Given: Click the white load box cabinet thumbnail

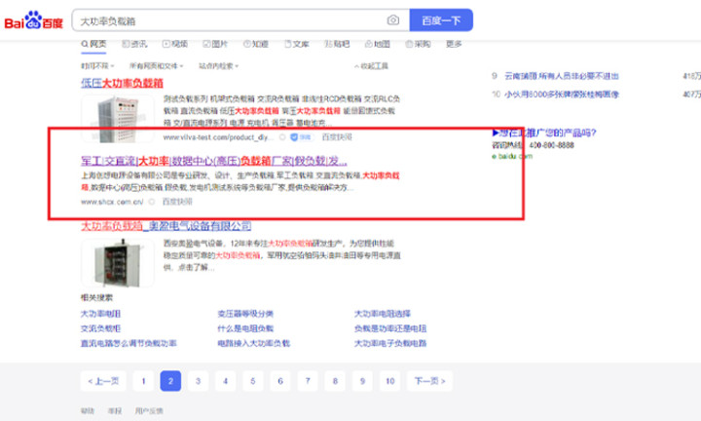Looking at the screenshot, I should [x=118, y=119].
